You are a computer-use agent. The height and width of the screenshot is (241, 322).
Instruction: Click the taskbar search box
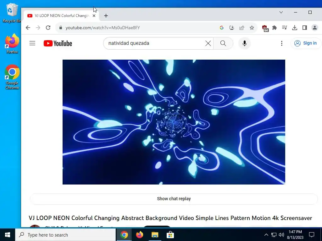pos(65,235)
